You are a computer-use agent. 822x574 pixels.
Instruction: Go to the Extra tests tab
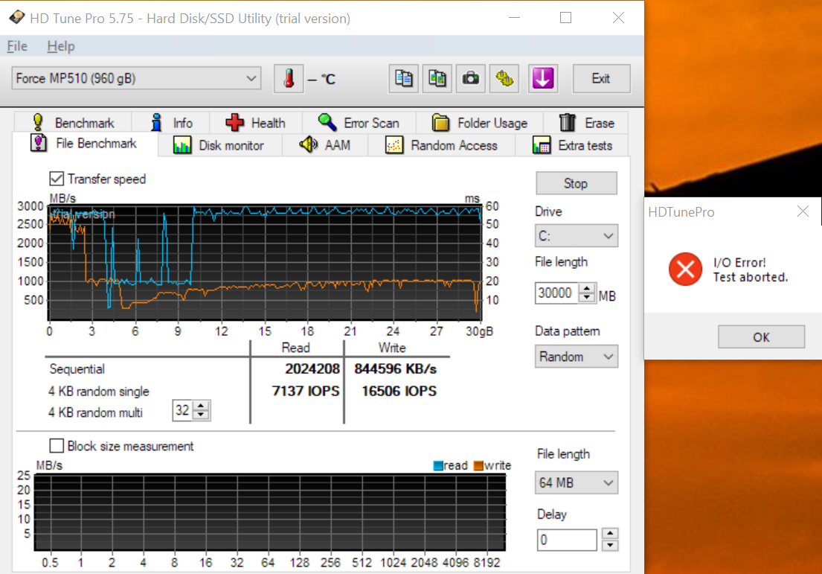pyautogui.click(x=573, y=145)
